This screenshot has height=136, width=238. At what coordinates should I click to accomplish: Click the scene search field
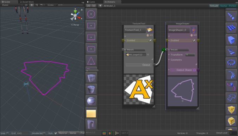pos(70,5)
